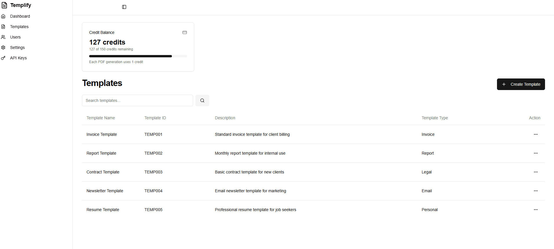The image size is (554, 249).
Task: Open actions menu for Contract Template row
Action: click(536, 172)
